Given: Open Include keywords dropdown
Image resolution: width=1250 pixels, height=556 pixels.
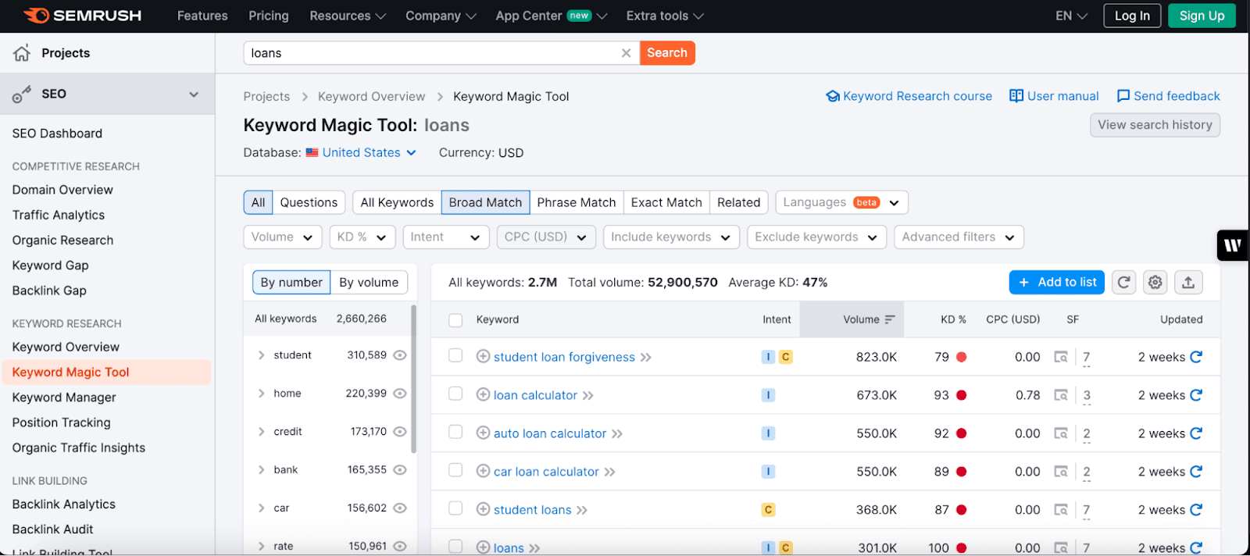Looking at the screenshot, I should (671, 237).
